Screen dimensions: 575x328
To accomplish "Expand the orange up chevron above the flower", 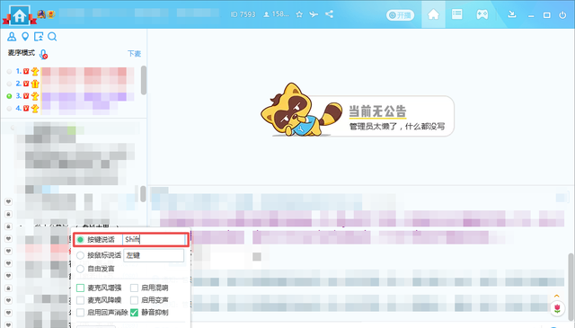I will pos(557,296).
